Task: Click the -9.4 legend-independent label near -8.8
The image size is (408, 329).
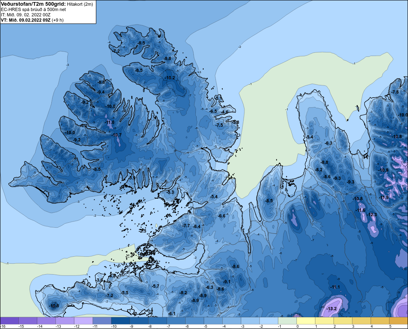Action: 100,92
